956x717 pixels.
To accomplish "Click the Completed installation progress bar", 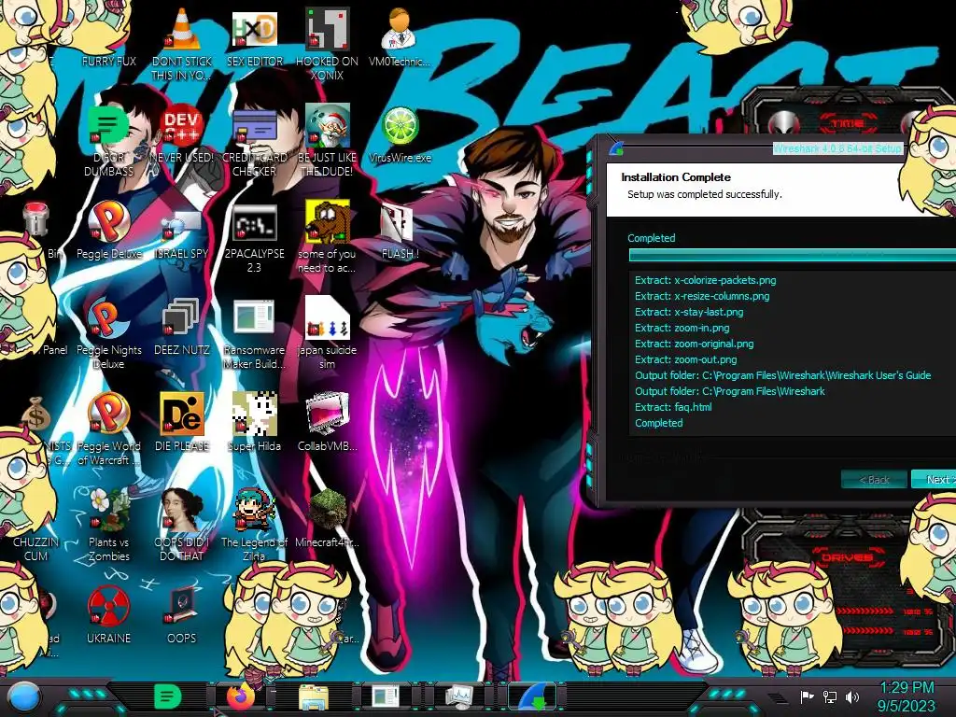I will coord(792,256).
